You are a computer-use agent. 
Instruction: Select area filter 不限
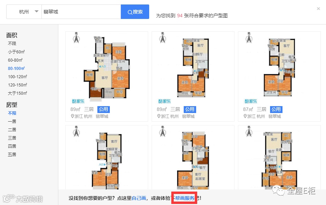(x=12, y=43)
